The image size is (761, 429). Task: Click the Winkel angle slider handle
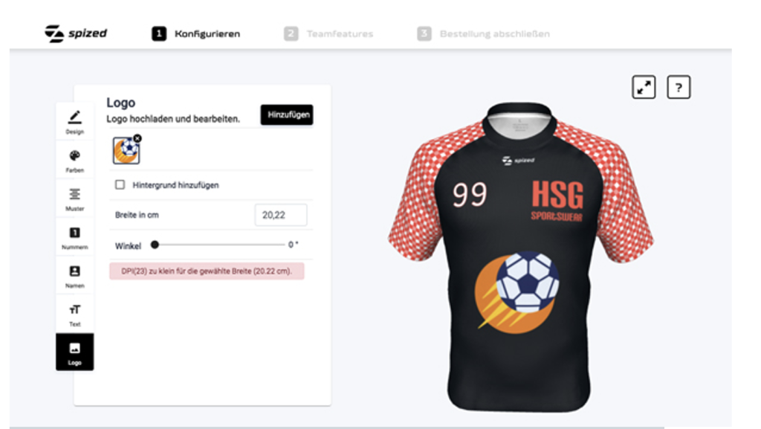click(155, 245)
